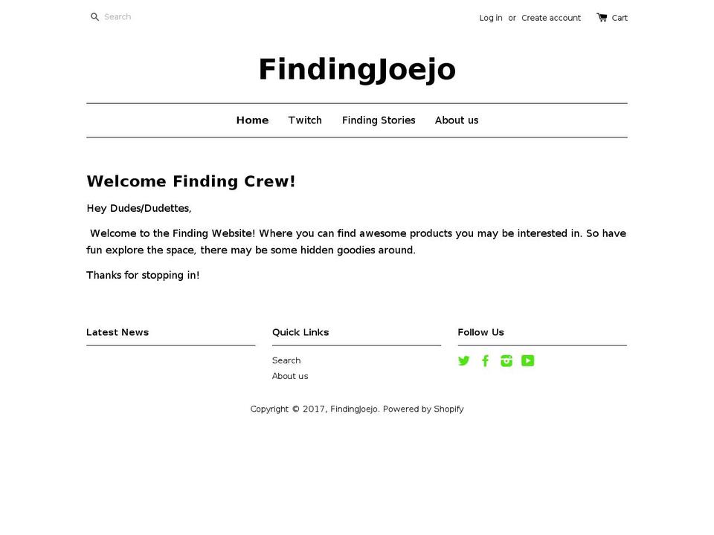Click the FindingJoejo site title
Image resolution: width=714 pixels, height=535 pixels.
[357, 70]
